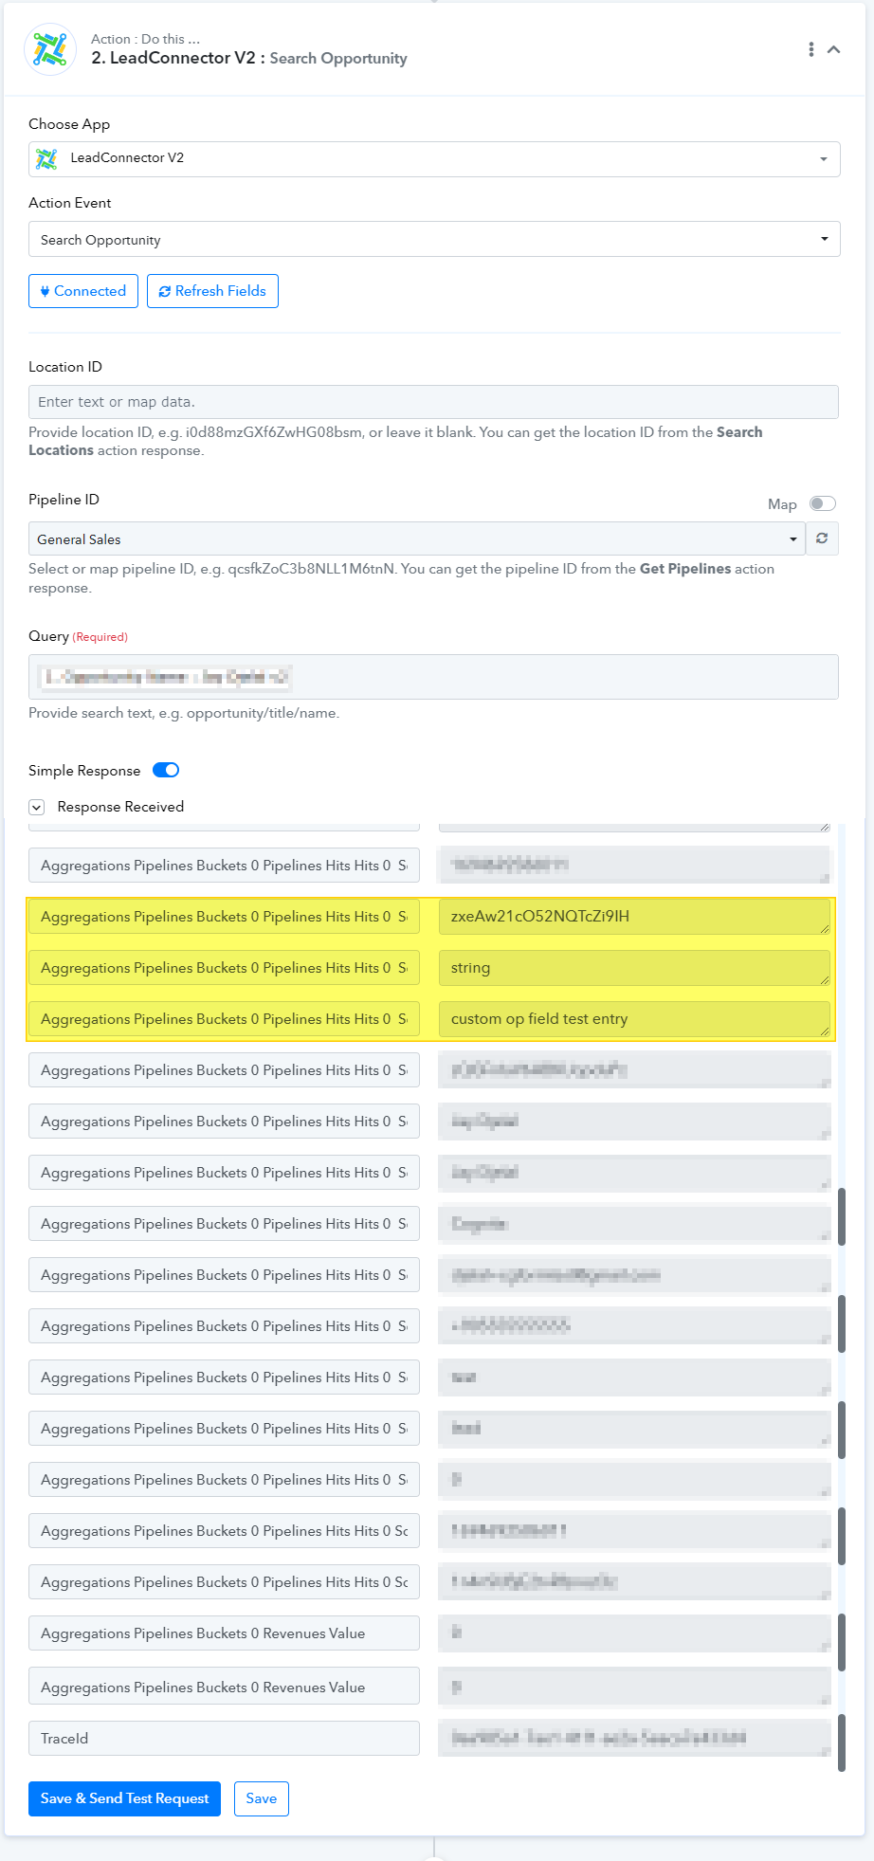Click the TraceId label field

coord(224,1739)
